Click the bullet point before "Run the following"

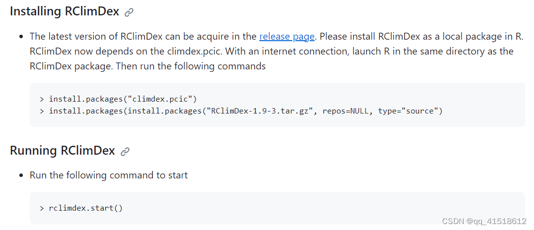point(21,175)
